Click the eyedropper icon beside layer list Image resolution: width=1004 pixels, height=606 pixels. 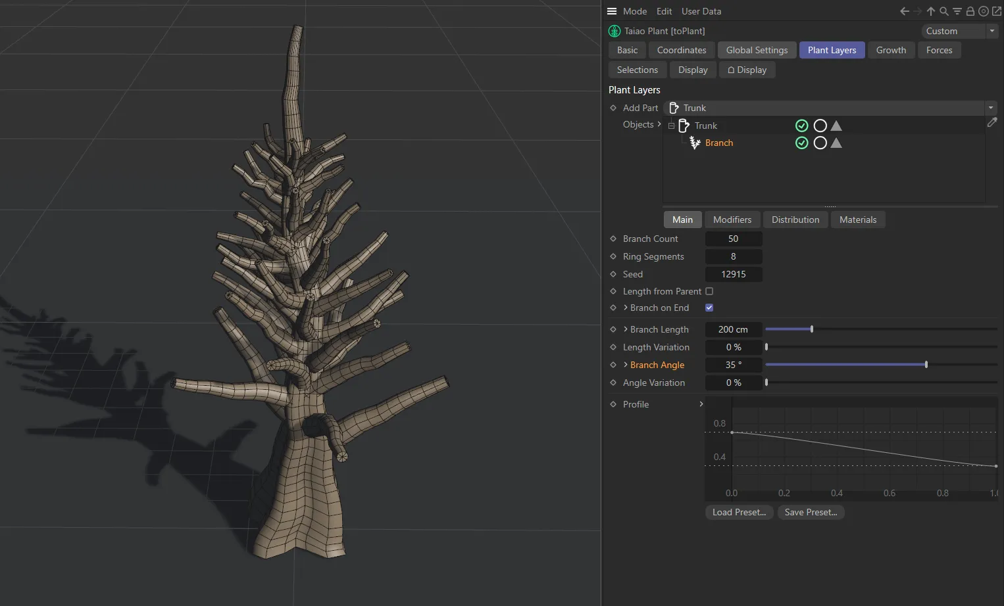pos(993,122)
